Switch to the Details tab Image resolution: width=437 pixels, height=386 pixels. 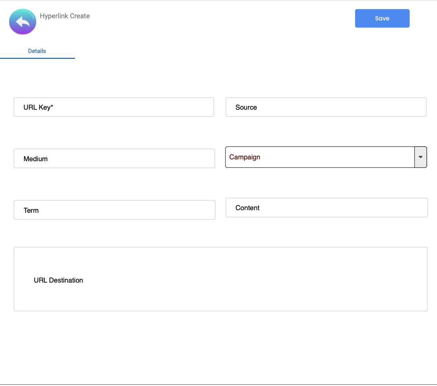pyautogui.click(x=37, y=51)
